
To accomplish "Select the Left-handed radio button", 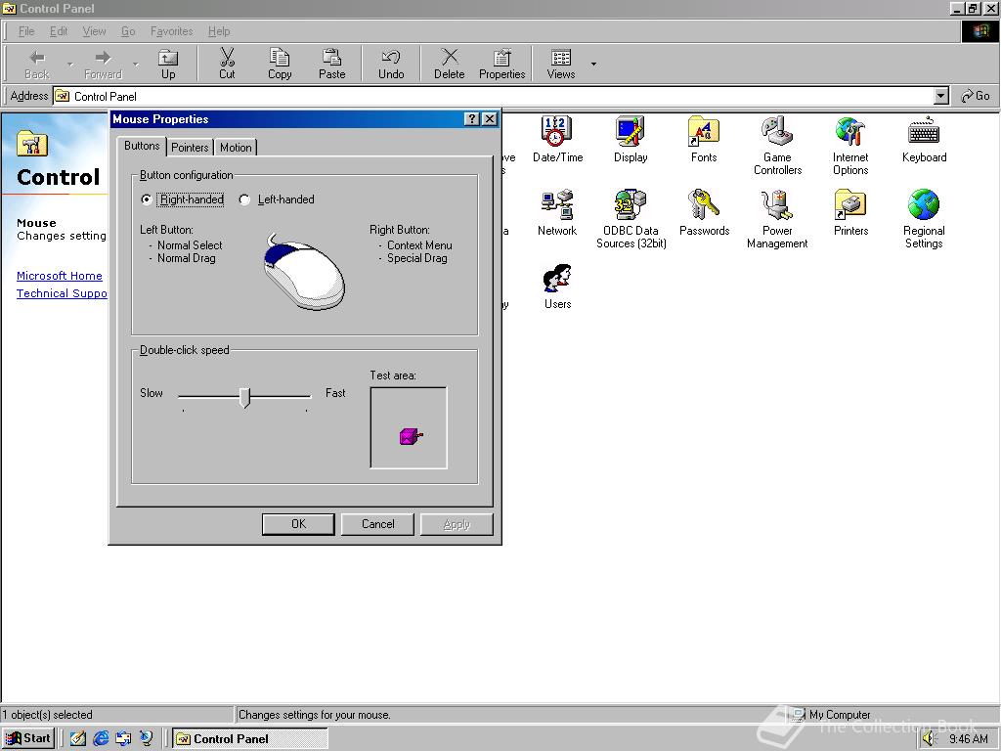I will [x=243, y=199].
